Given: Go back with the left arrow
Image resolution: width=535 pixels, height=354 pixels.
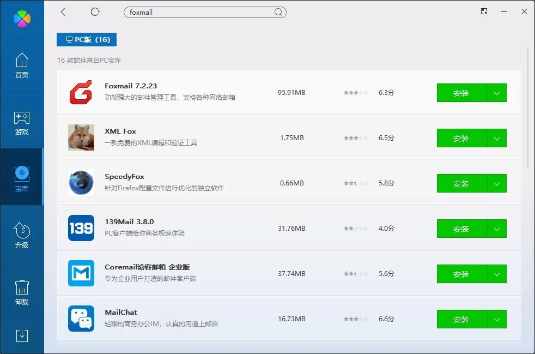Looking at the screenshot, I should coord(63,12).
